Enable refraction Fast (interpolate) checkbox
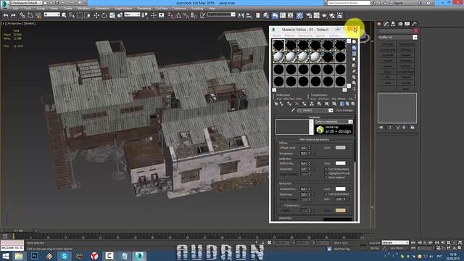The width and height of the screenshot is (464, 261). (326, 194)
